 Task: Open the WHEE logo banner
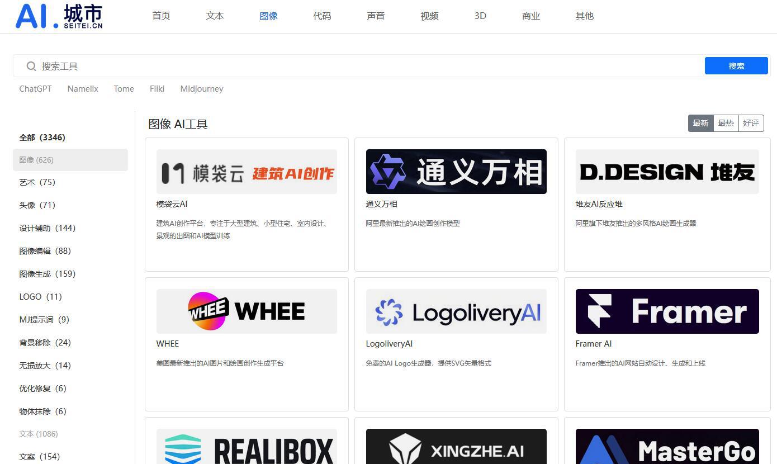[x=247, y=311]
